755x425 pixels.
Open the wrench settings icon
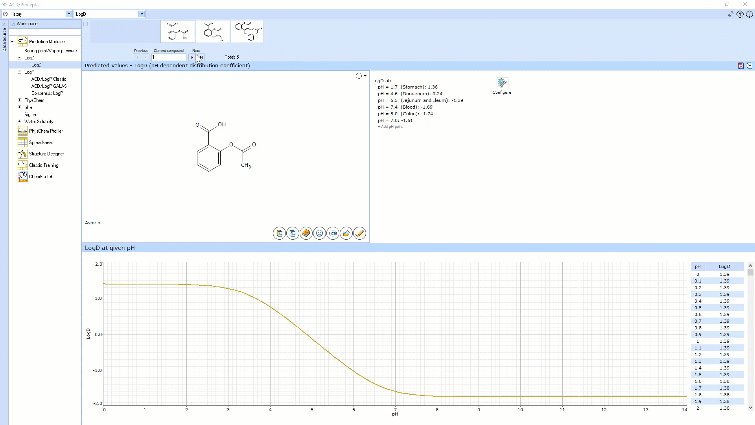pos(731,14)
